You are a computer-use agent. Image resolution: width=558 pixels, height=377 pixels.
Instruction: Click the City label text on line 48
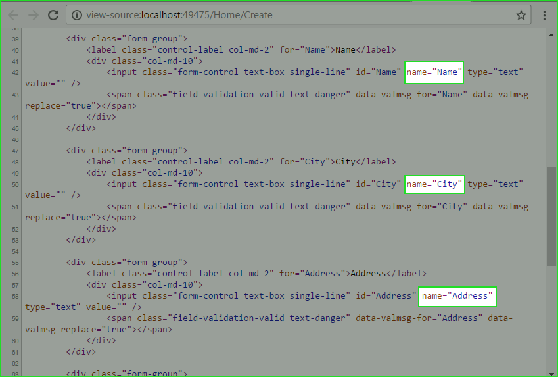pyautogui.click(x=345, y=162)
